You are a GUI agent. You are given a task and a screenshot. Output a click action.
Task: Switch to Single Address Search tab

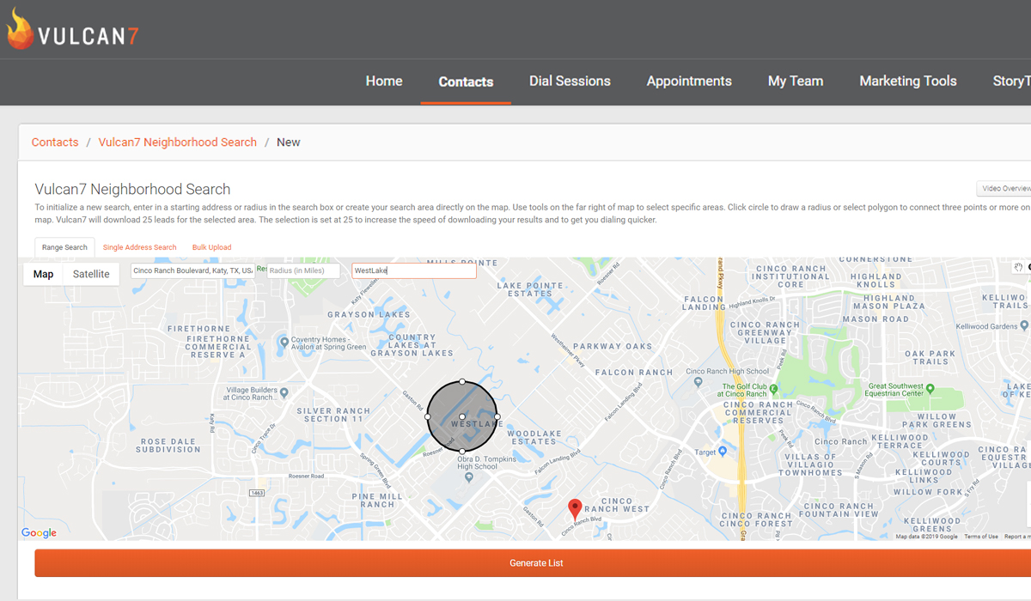tap(140, 247)
